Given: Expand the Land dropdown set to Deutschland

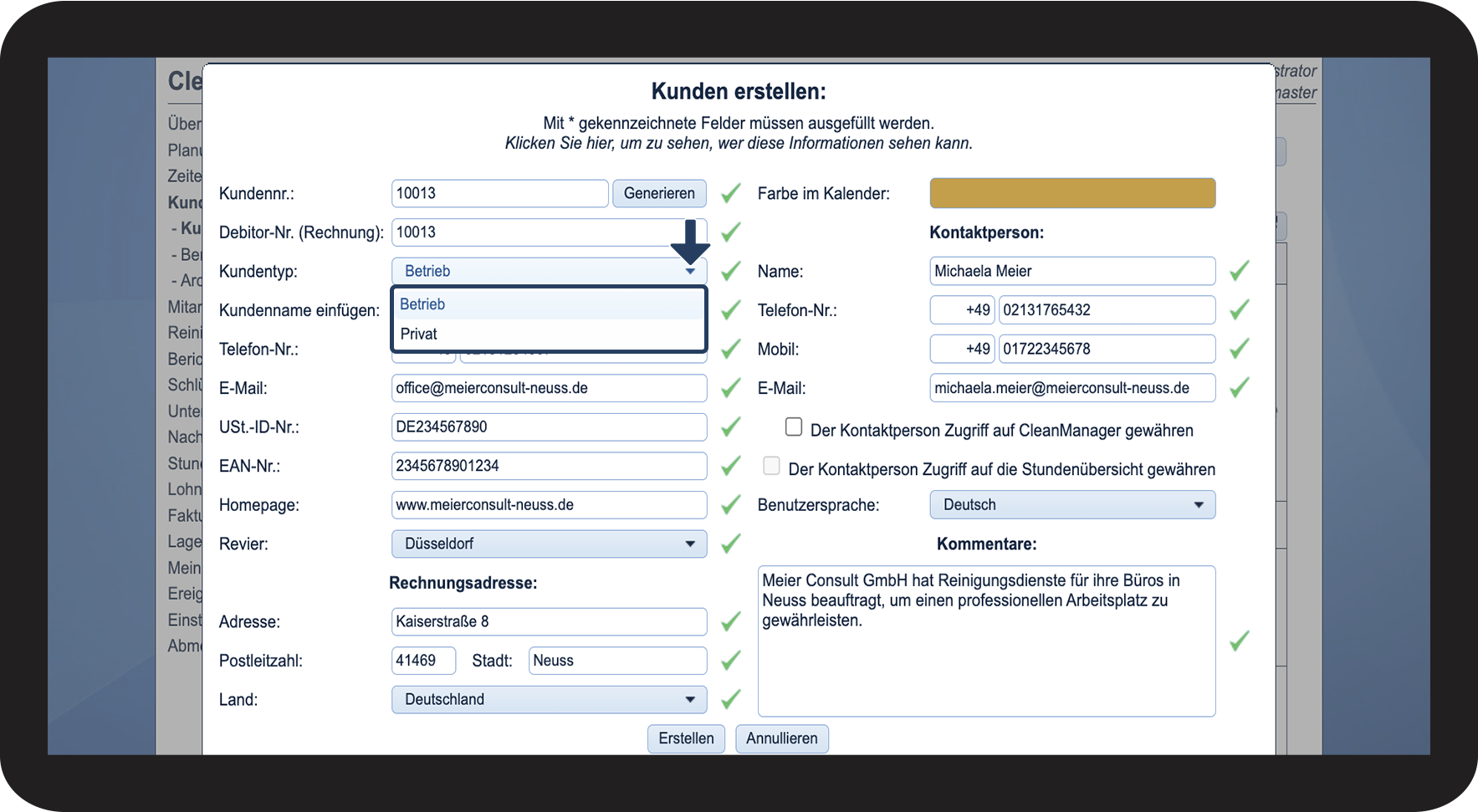Looking at the screenshot, I should coord(549,699).
